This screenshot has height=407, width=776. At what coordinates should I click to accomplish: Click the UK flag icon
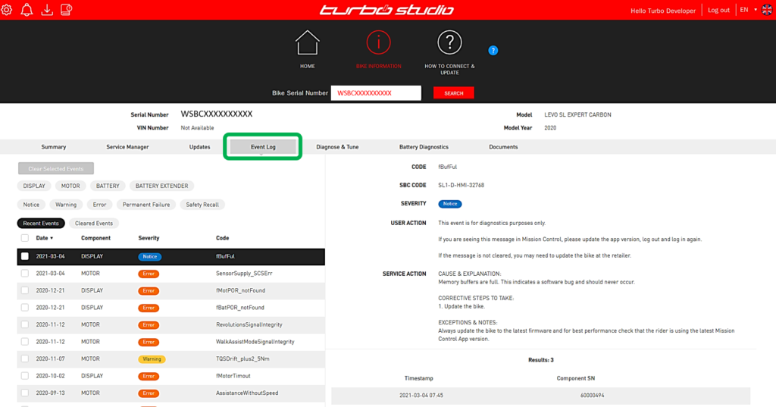tap(767, 10)
